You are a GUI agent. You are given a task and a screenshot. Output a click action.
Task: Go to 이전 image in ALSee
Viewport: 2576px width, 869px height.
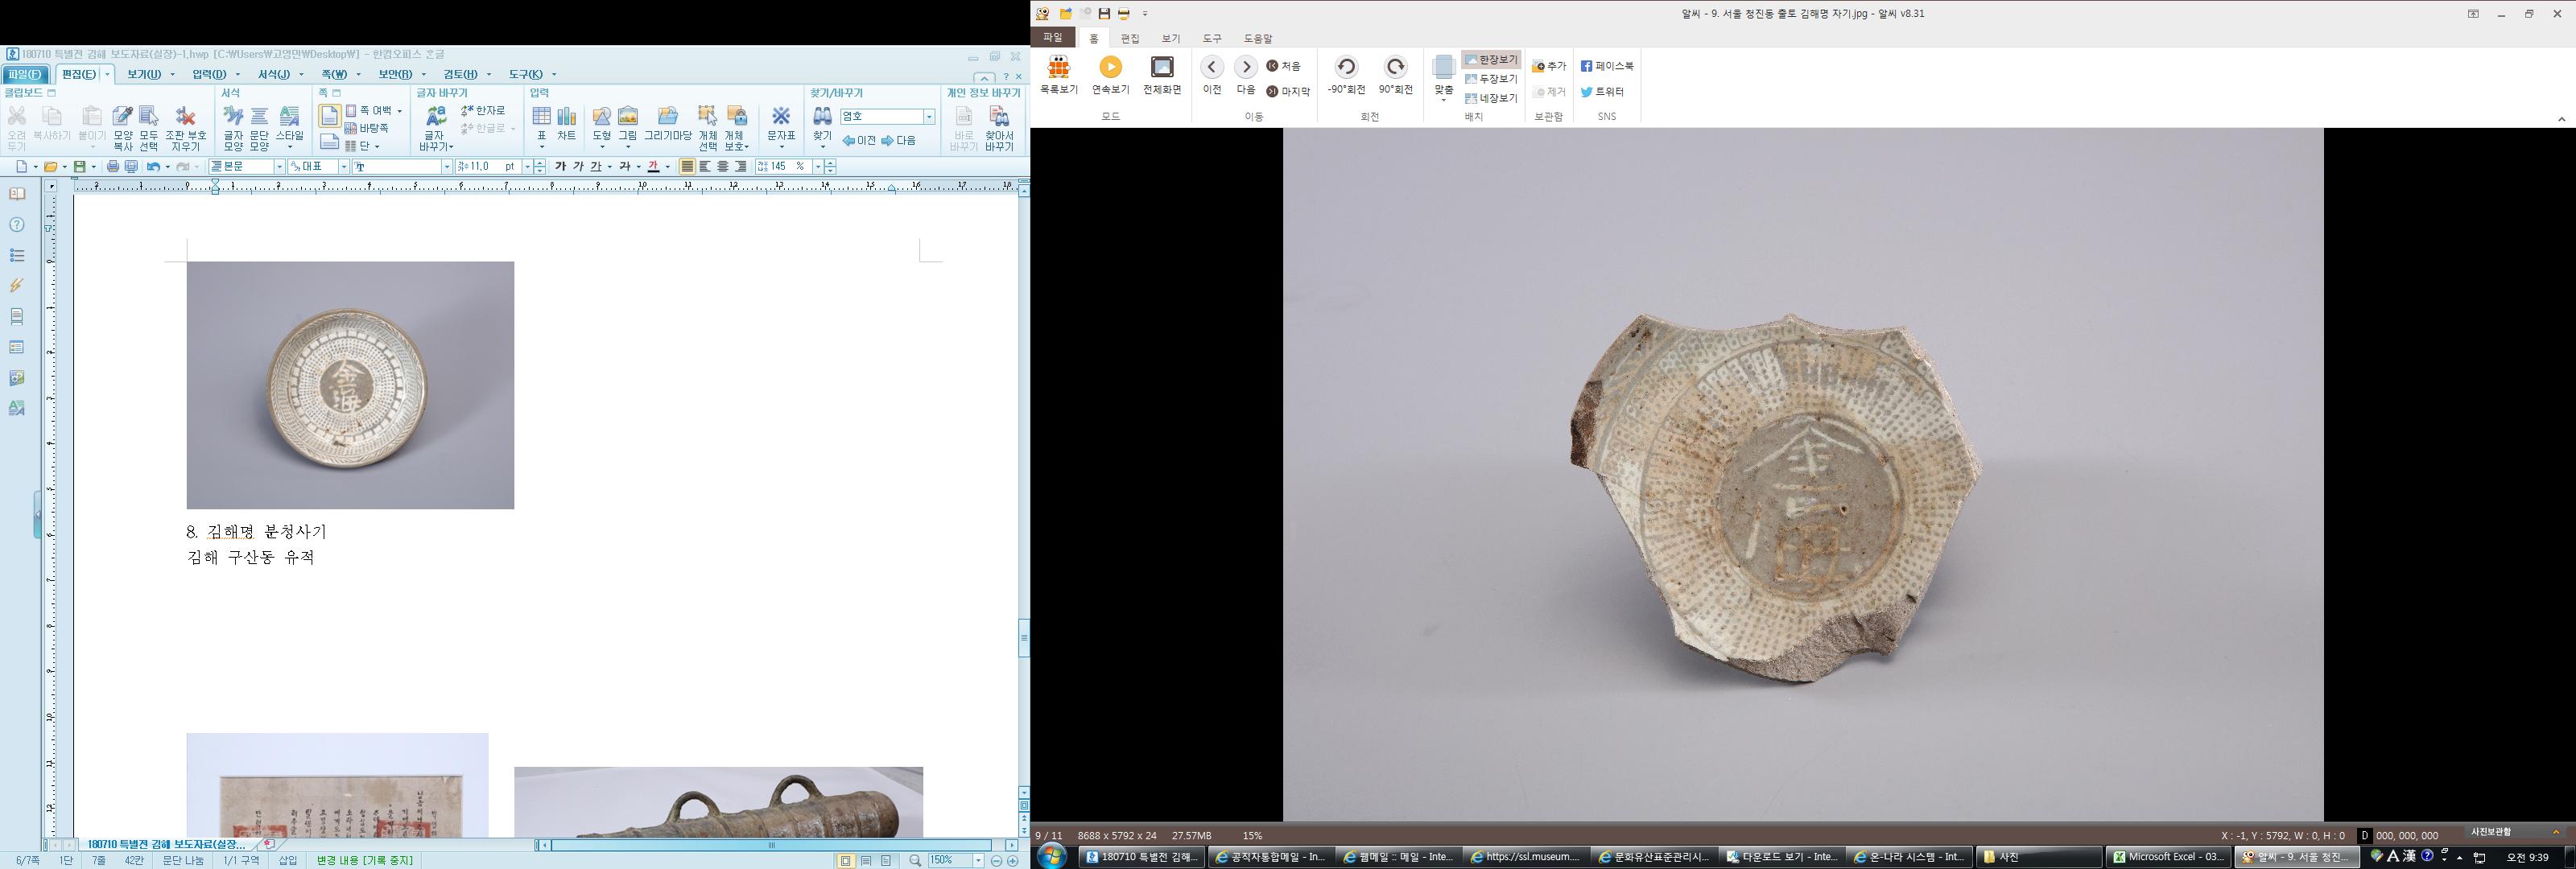click(x=1212, y=75)
